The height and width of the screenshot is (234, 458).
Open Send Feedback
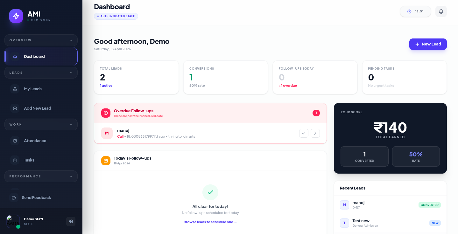point(41,197)
